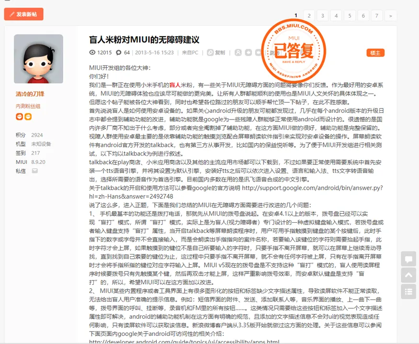Go to page 2 of the thread
The height and width of the screenshot is (344, 419).
[309, 16]
